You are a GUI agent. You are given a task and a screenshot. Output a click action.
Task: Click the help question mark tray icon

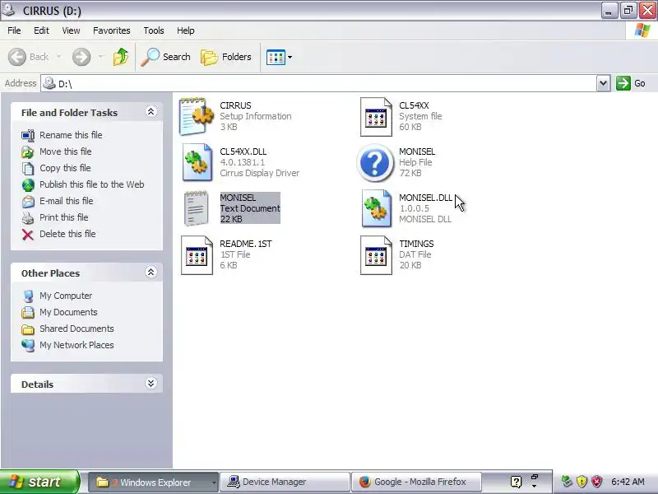[x=517, y=482]
